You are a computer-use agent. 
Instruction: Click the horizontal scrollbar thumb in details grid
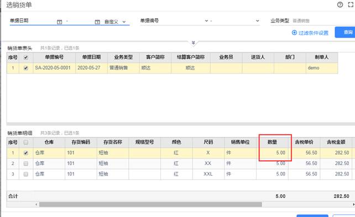pyautogui.click(x=150, y=204)
